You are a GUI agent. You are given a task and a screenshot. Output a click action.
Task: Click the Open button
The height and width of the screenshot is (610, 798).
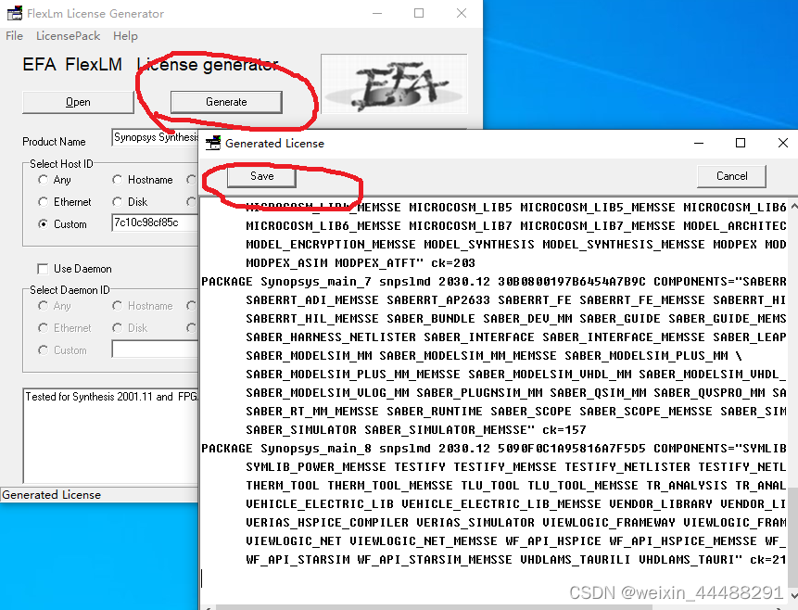click(x=78, y=102)
